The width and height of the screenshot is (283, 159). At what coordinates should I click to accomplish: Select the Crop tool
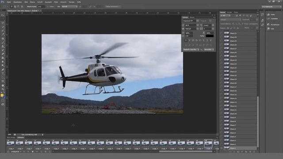coord(3,31)
